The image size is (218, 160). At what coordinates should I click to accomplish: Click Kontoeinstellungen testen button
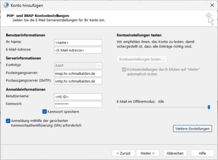pyautogui.click(x=142, y=59)
